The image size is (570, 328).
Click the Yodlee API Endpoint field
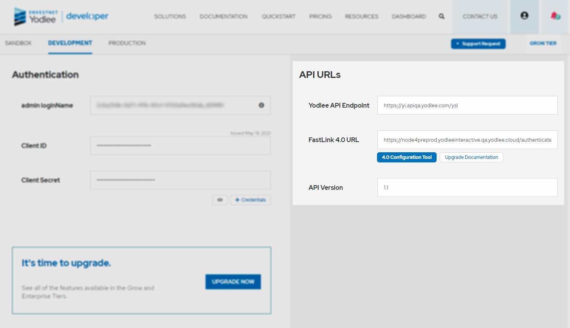pos(468,105)
